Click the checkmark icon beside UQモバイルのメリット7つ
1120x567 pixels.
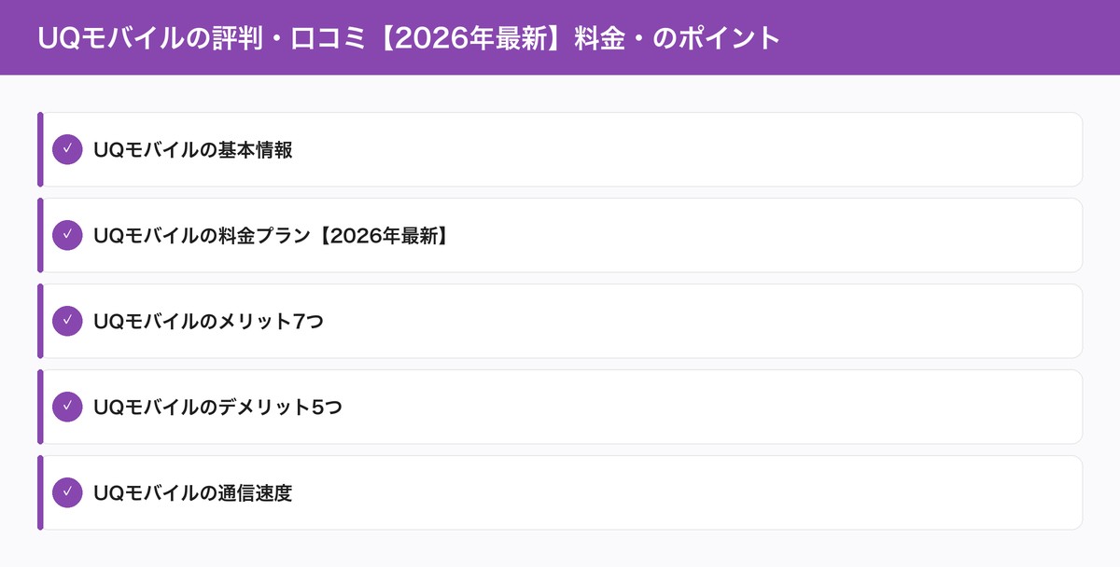pos(67,321)
